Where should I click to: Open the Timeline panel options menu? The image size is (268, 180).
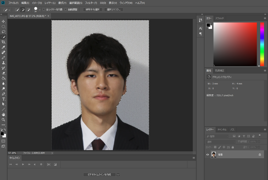[194, 158]
